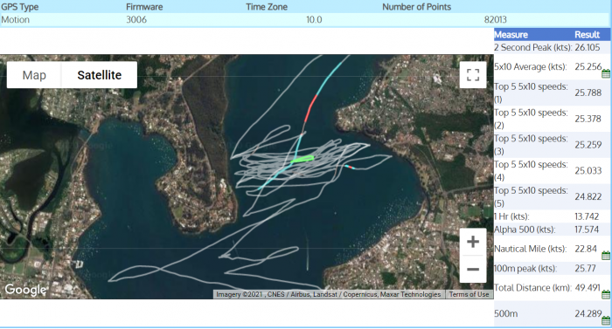Image resolution: width=612 pixels, height=329 pixels.
Task: Sort by the Measure column header
Action: (x=511, y=35)
